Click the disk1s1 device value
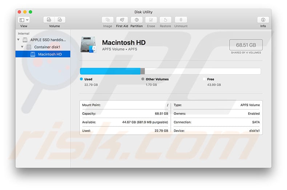This screenshot has height=190, width=287. 254,131
